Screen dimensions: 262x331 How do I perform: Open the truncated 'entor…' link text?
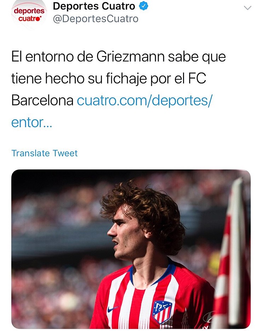pos(32,122)
